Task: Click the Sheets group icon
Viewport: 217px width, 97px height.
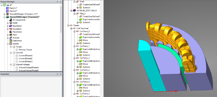Action: tap(71, 25)
